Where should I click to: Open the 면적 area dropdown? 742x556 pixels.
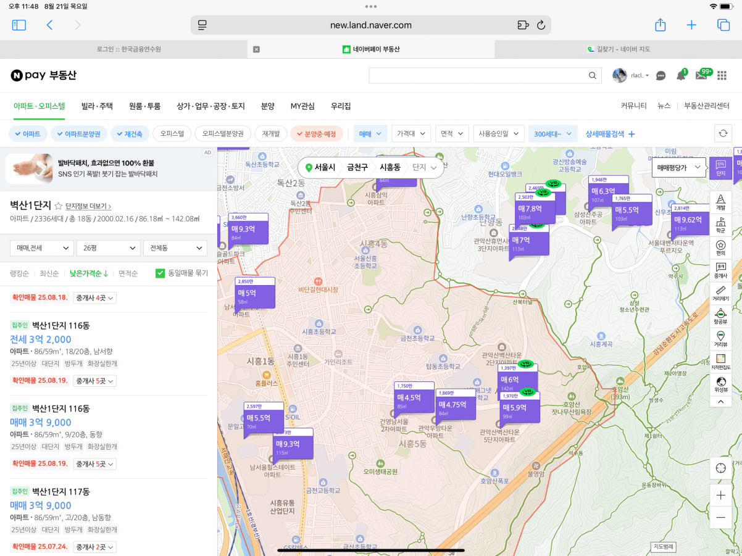452,133
